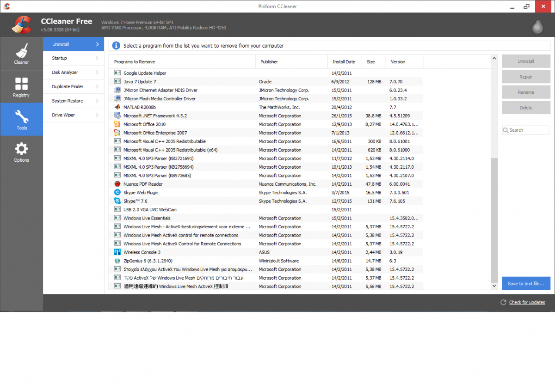Open the Duplicate Finder tab
The width and height of the screenshot is (555, 390).
tap(74, 86)
